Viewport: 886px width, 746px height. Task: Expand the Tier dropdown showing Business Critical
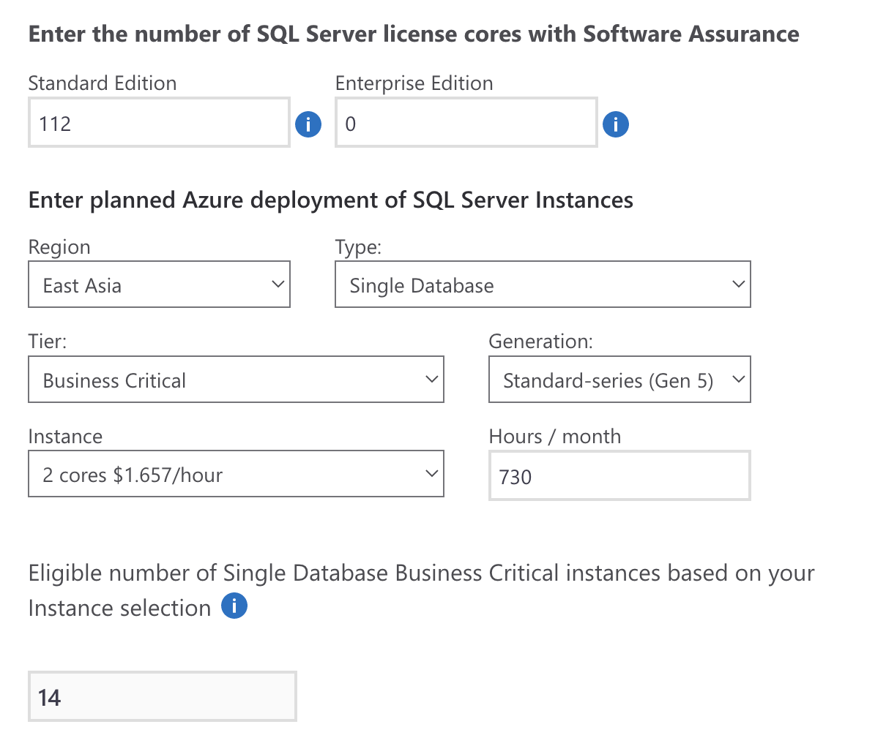pyautogui.click(x=236, y=380)
